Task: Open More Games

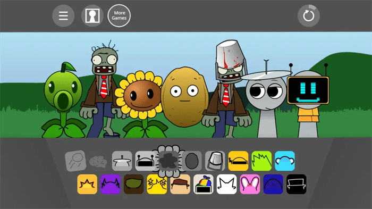Action: (119, 15)
